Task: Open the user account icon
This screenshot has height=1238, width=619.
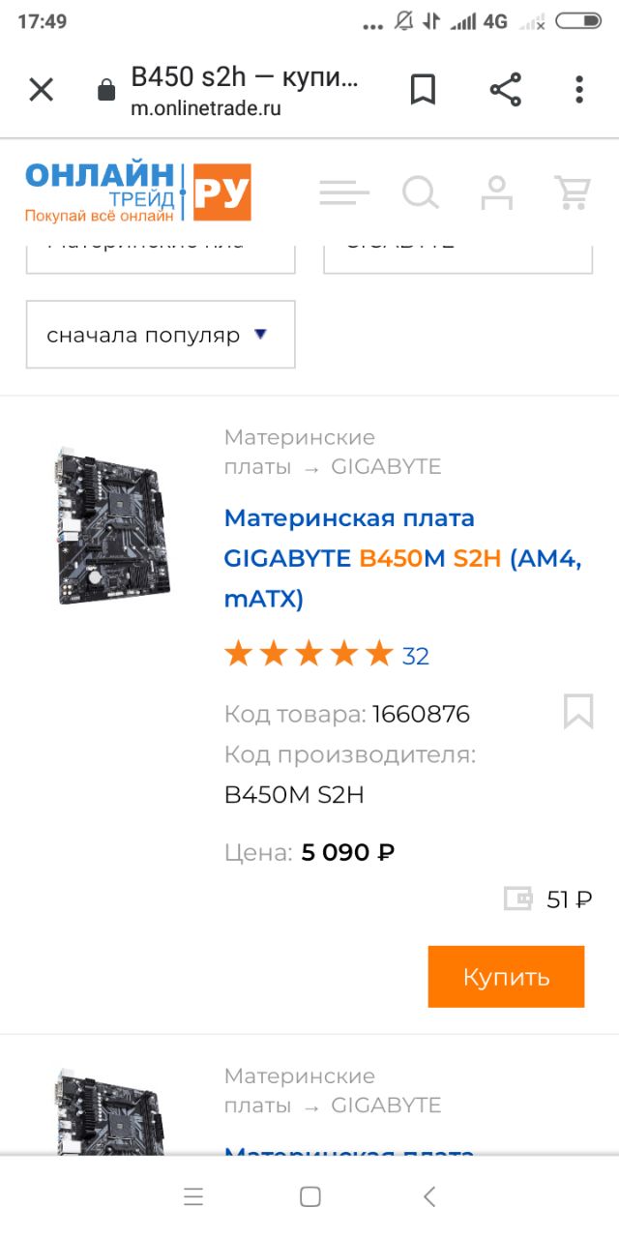Action: [497, 192]
